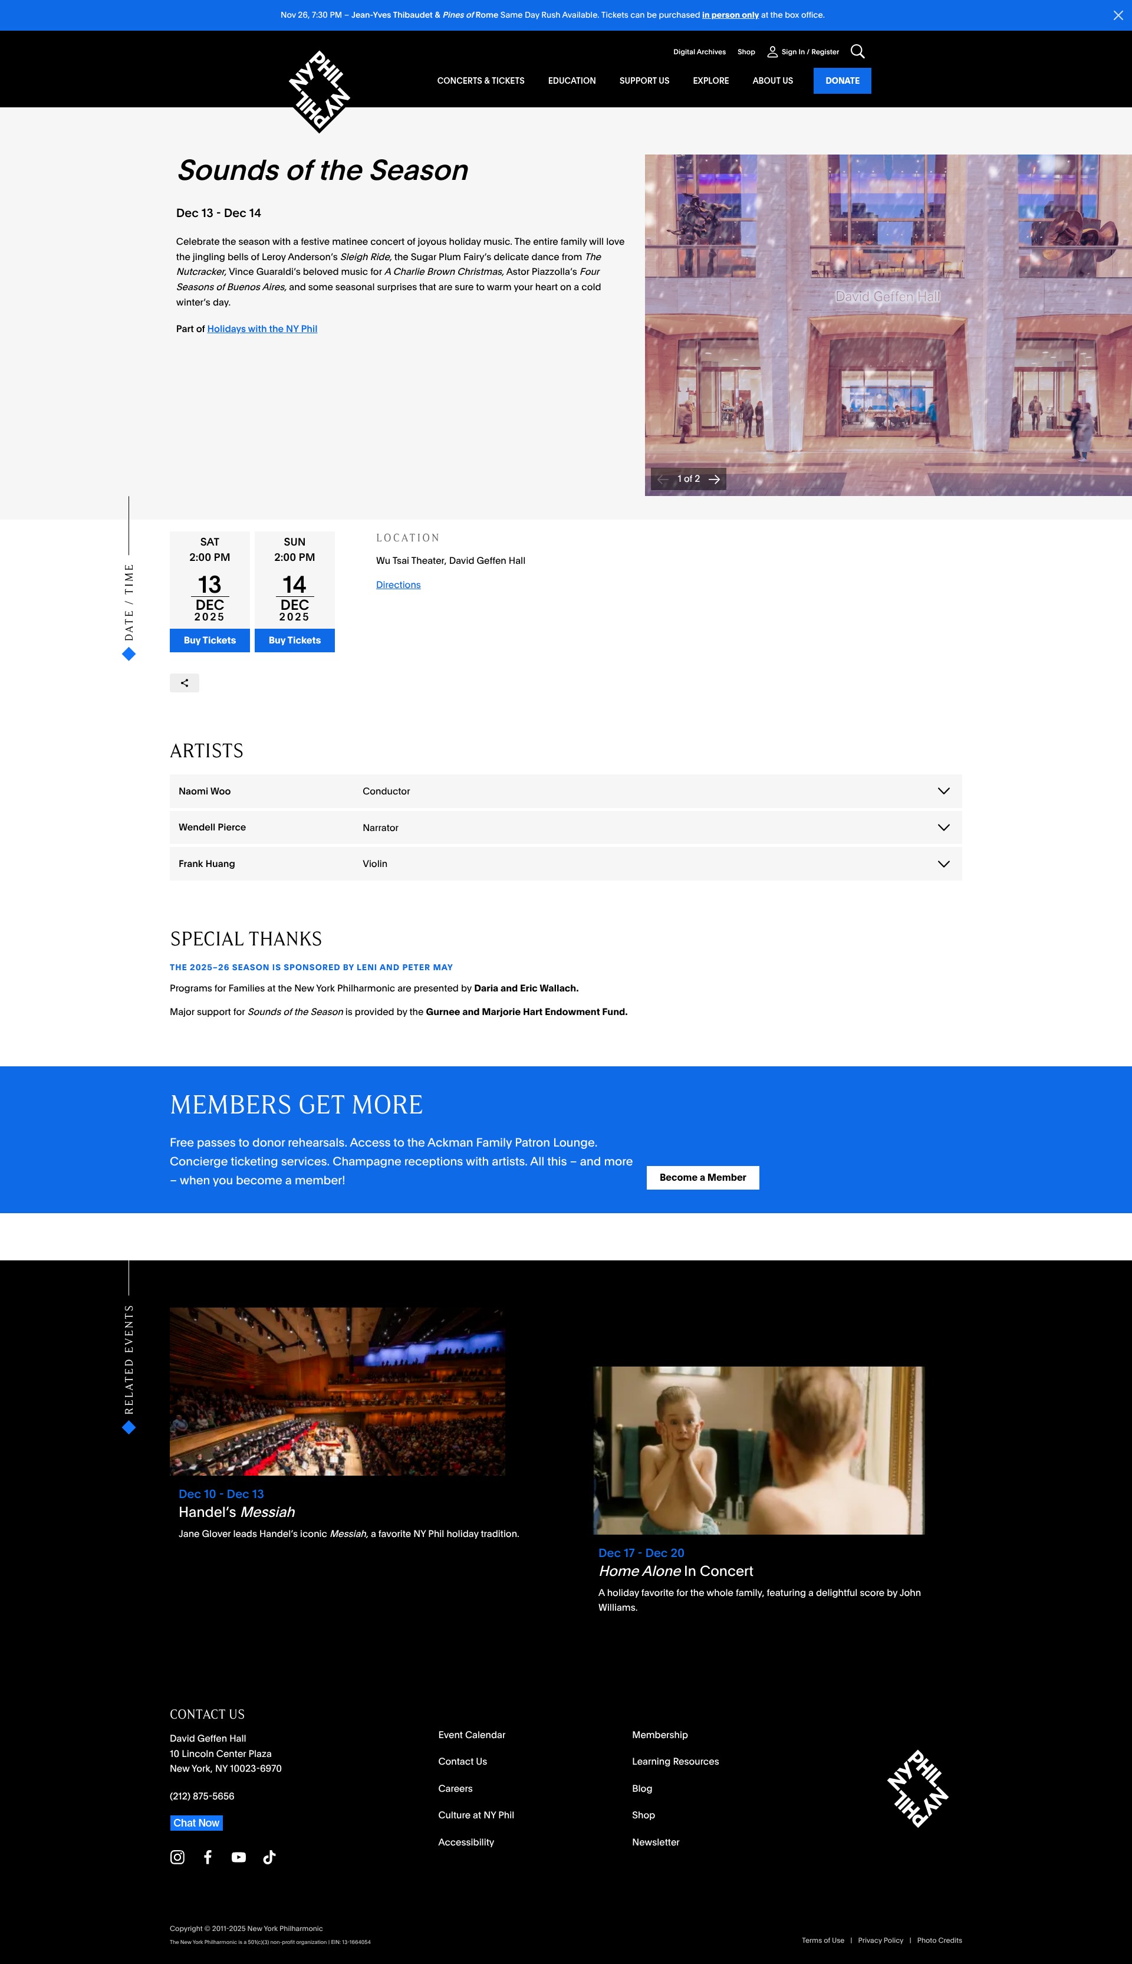The height and width of the screenshot is (1964, 1132).
Task: Open Accessibility footer link
Action: click(x=466, y=1842)
